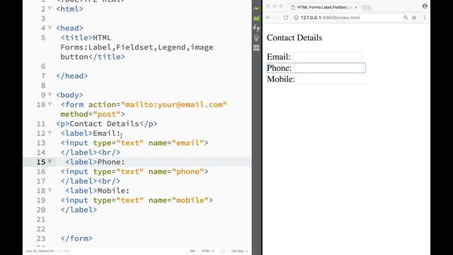Close the HTML Forms browser tab
The image size is (453, 255).
point(355,7)
